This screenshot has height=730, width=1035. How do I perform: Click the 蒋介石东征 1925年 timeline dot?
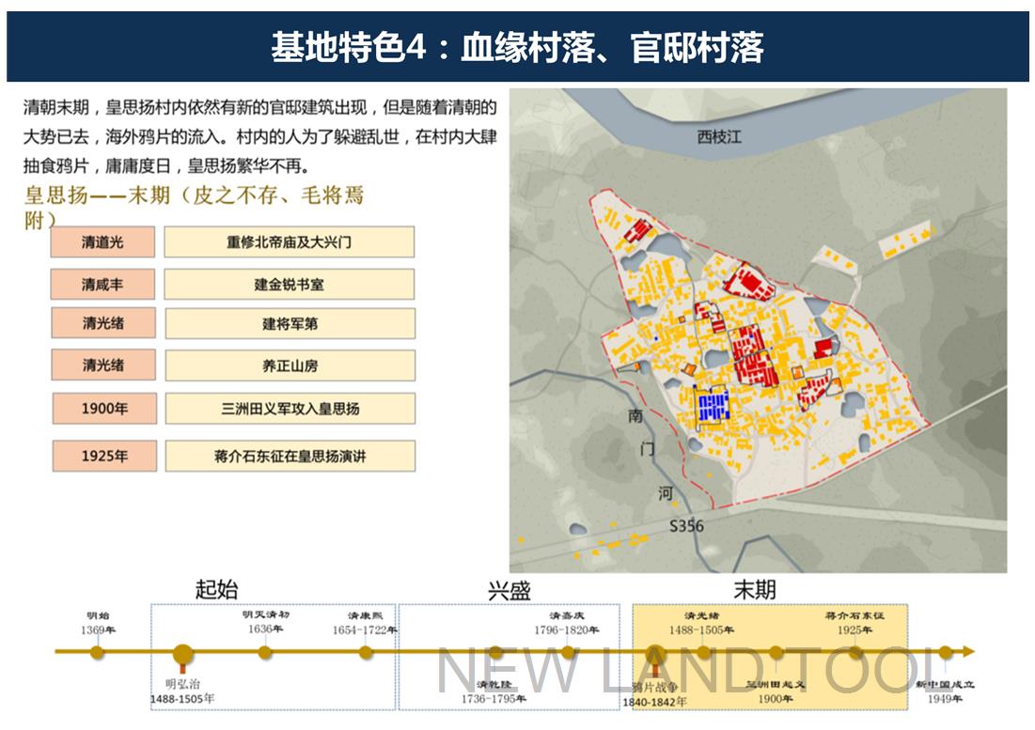[x=854, y=652]
